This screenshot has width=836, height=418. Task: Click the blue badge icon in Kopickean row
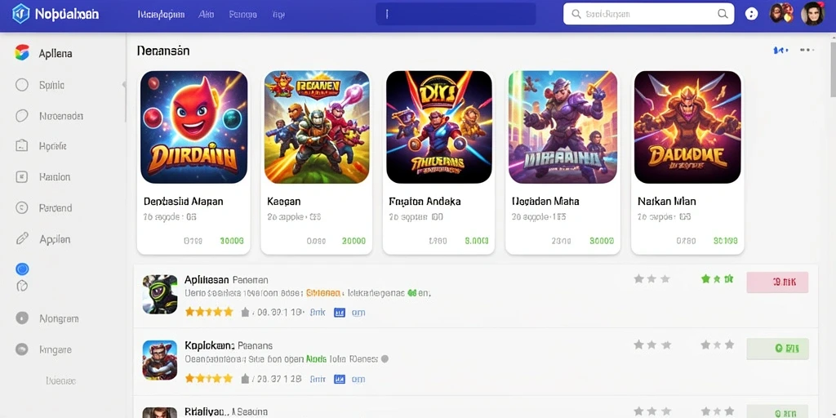pyautogui.click(x=339, y=379)
